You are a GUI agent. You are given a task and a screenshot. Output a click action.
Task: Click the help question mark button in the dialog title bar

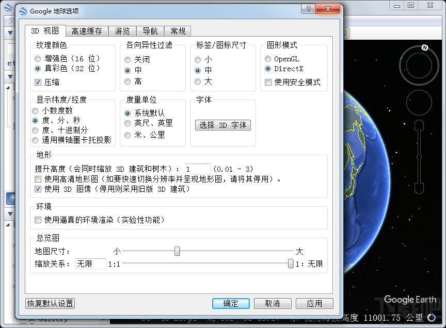(308, 9)
